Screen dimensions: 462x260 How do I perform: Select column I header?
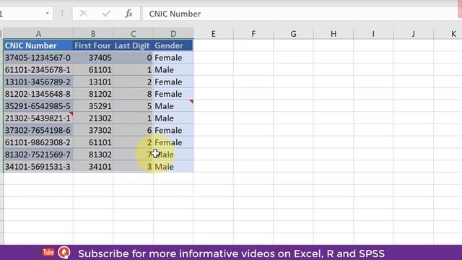click(x=373, y=34)
